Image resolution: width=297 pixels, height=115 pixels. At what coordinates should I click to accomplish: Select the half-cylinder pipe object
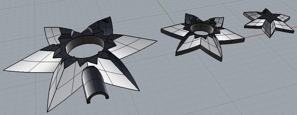point(95,84)
